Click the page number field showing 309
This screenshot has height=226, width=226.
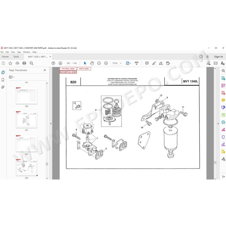68,63
